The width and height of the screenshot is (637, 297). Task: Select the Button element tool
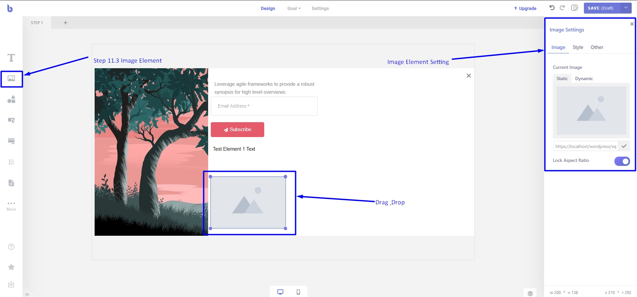pos(11,120)
